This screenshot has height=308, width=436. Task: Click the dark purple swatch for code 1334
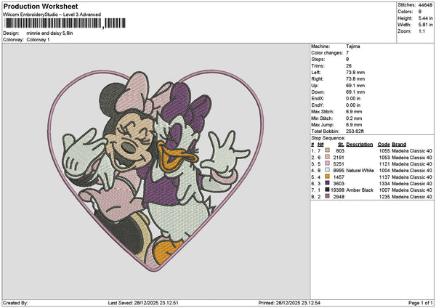327,183
